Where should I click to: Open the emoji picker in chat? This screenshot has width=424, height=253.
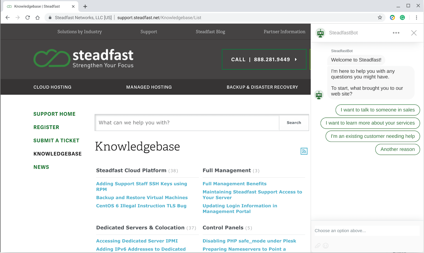(x=326, y=246)
